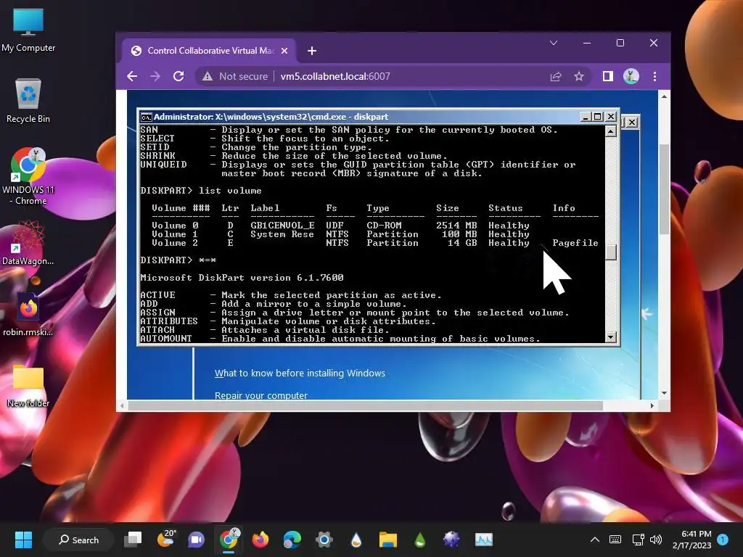Open the performance monitor taskbar icon
743x557 pixels.
[484, 540]
